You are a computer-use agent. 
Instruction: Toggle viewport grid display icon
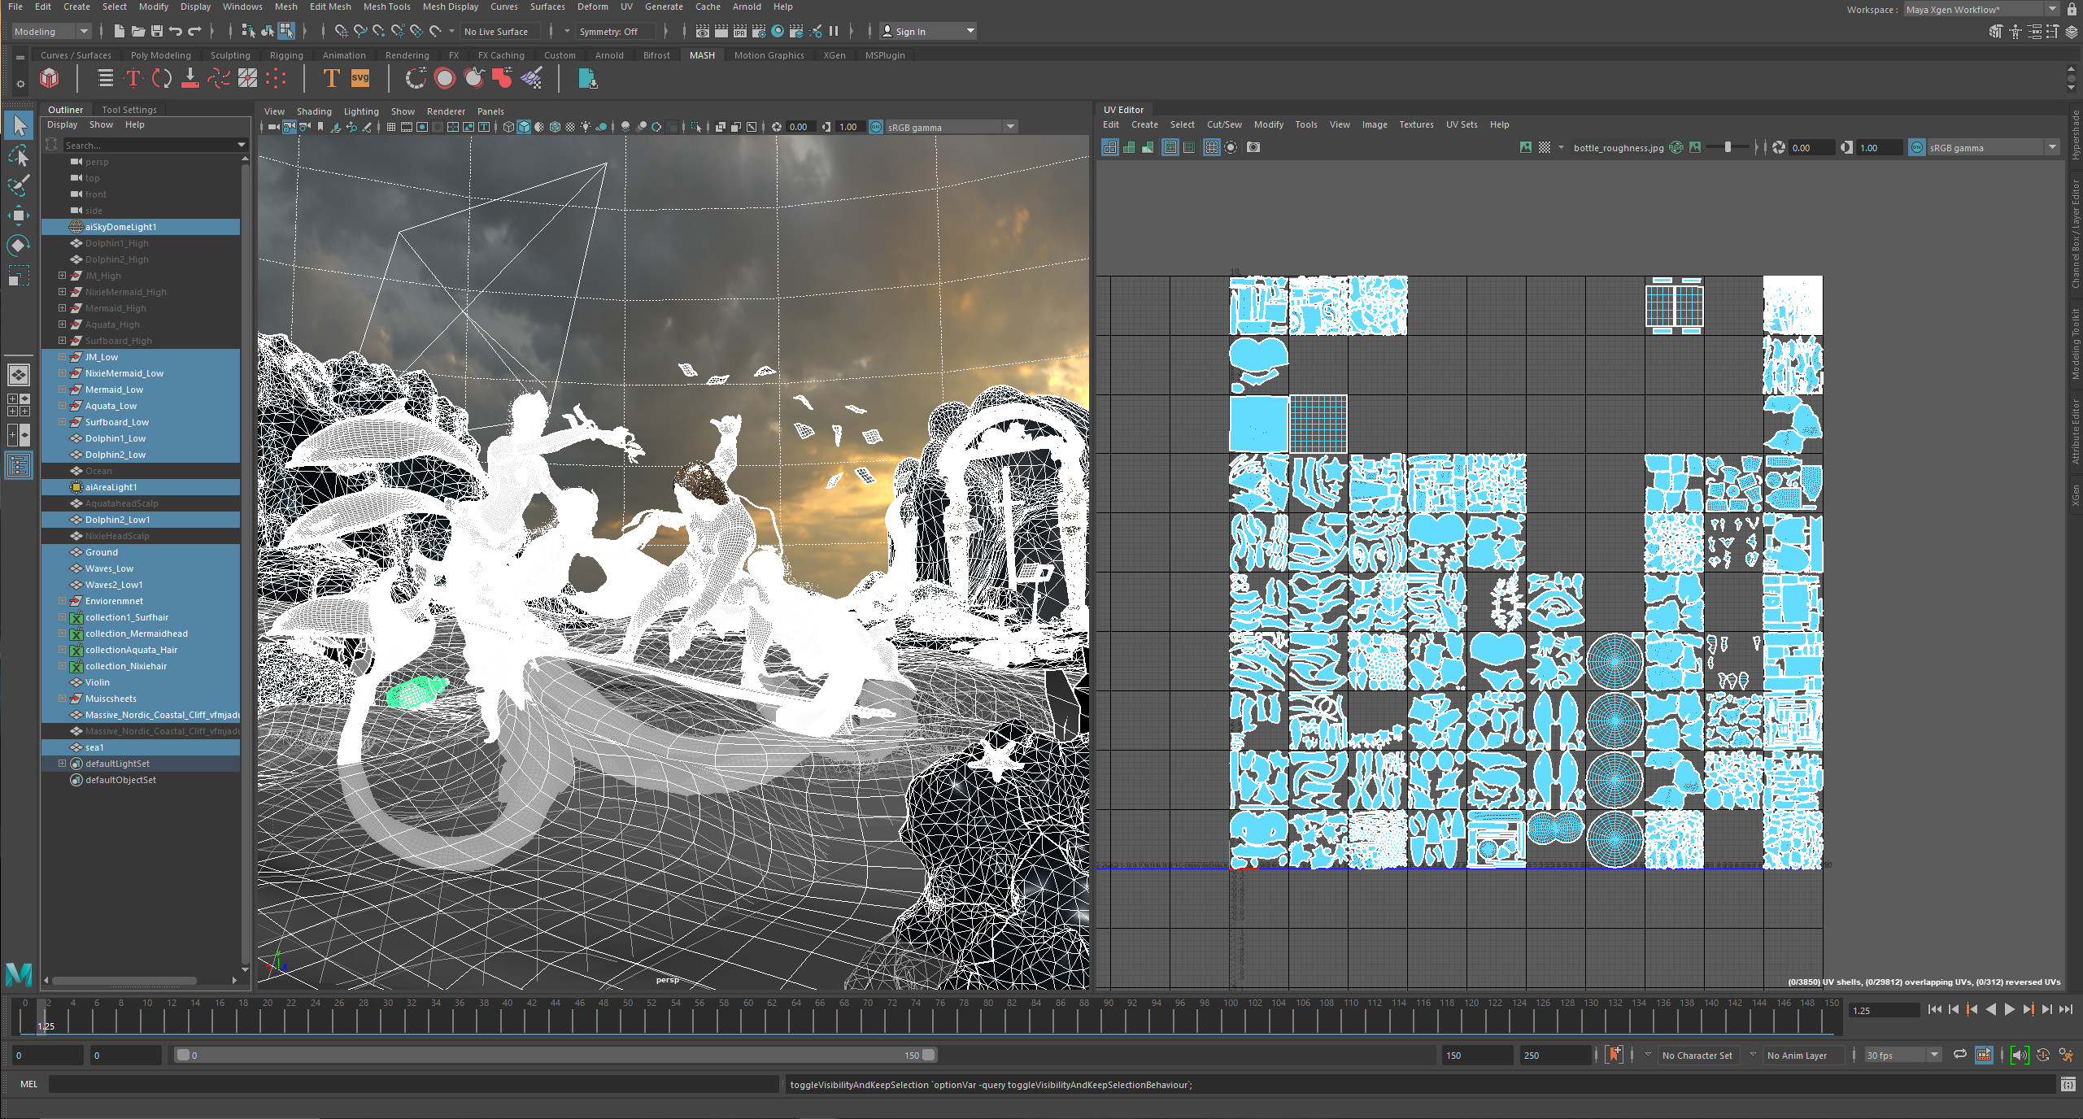(391, 127)
